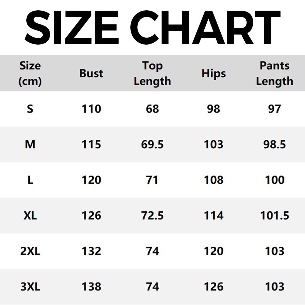Screen dimensions: 305x305
Task: Click the Pants Length column header
Action: (274, 73)
